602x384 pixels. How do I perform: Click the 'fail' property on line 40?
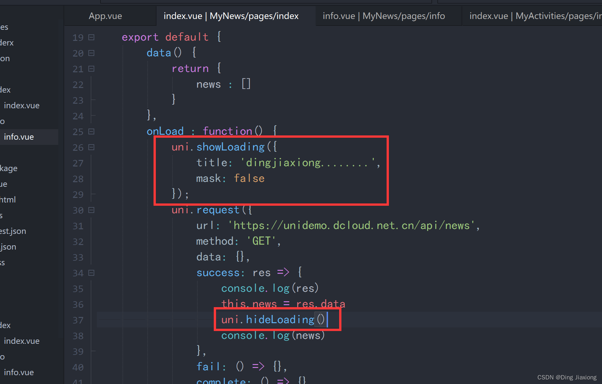point(208,367)
